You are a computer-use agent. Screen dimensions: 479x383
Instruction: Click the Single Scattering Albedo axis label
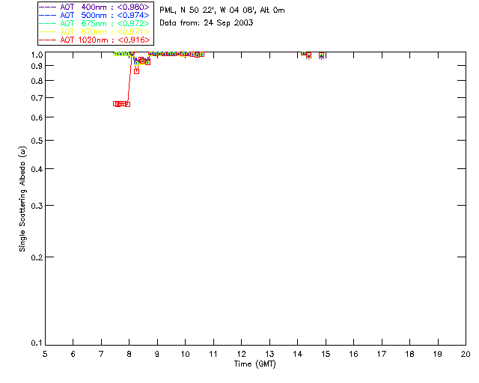(x=22, y=199)
